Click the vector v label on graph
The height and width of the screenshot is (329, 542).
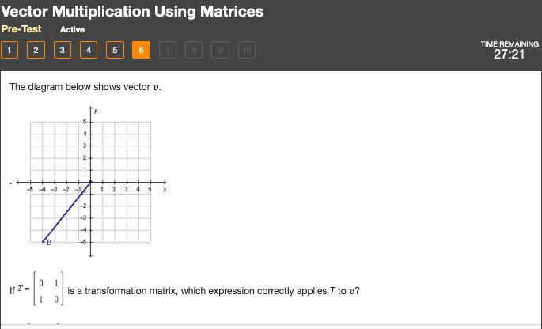(49, 244)
